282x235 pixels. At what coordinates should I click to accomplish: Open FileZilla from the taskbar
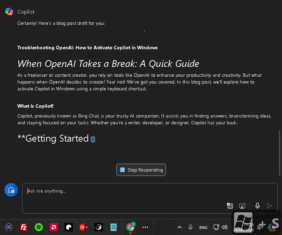click(x=24, y=227)
